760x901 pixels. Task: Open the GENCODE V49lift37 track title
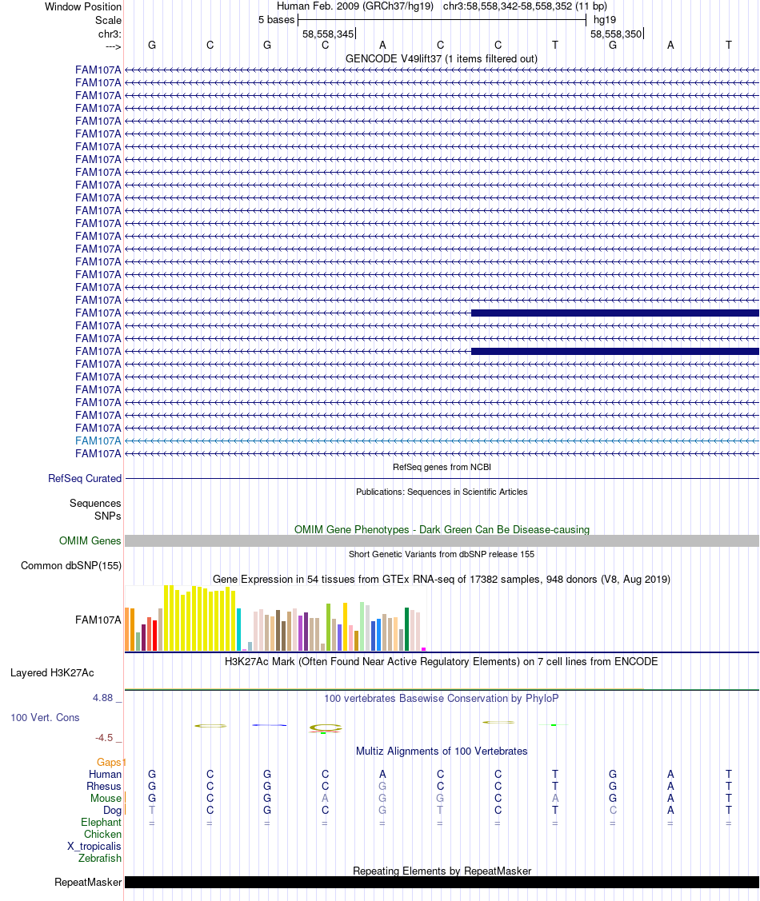(442, 58)
